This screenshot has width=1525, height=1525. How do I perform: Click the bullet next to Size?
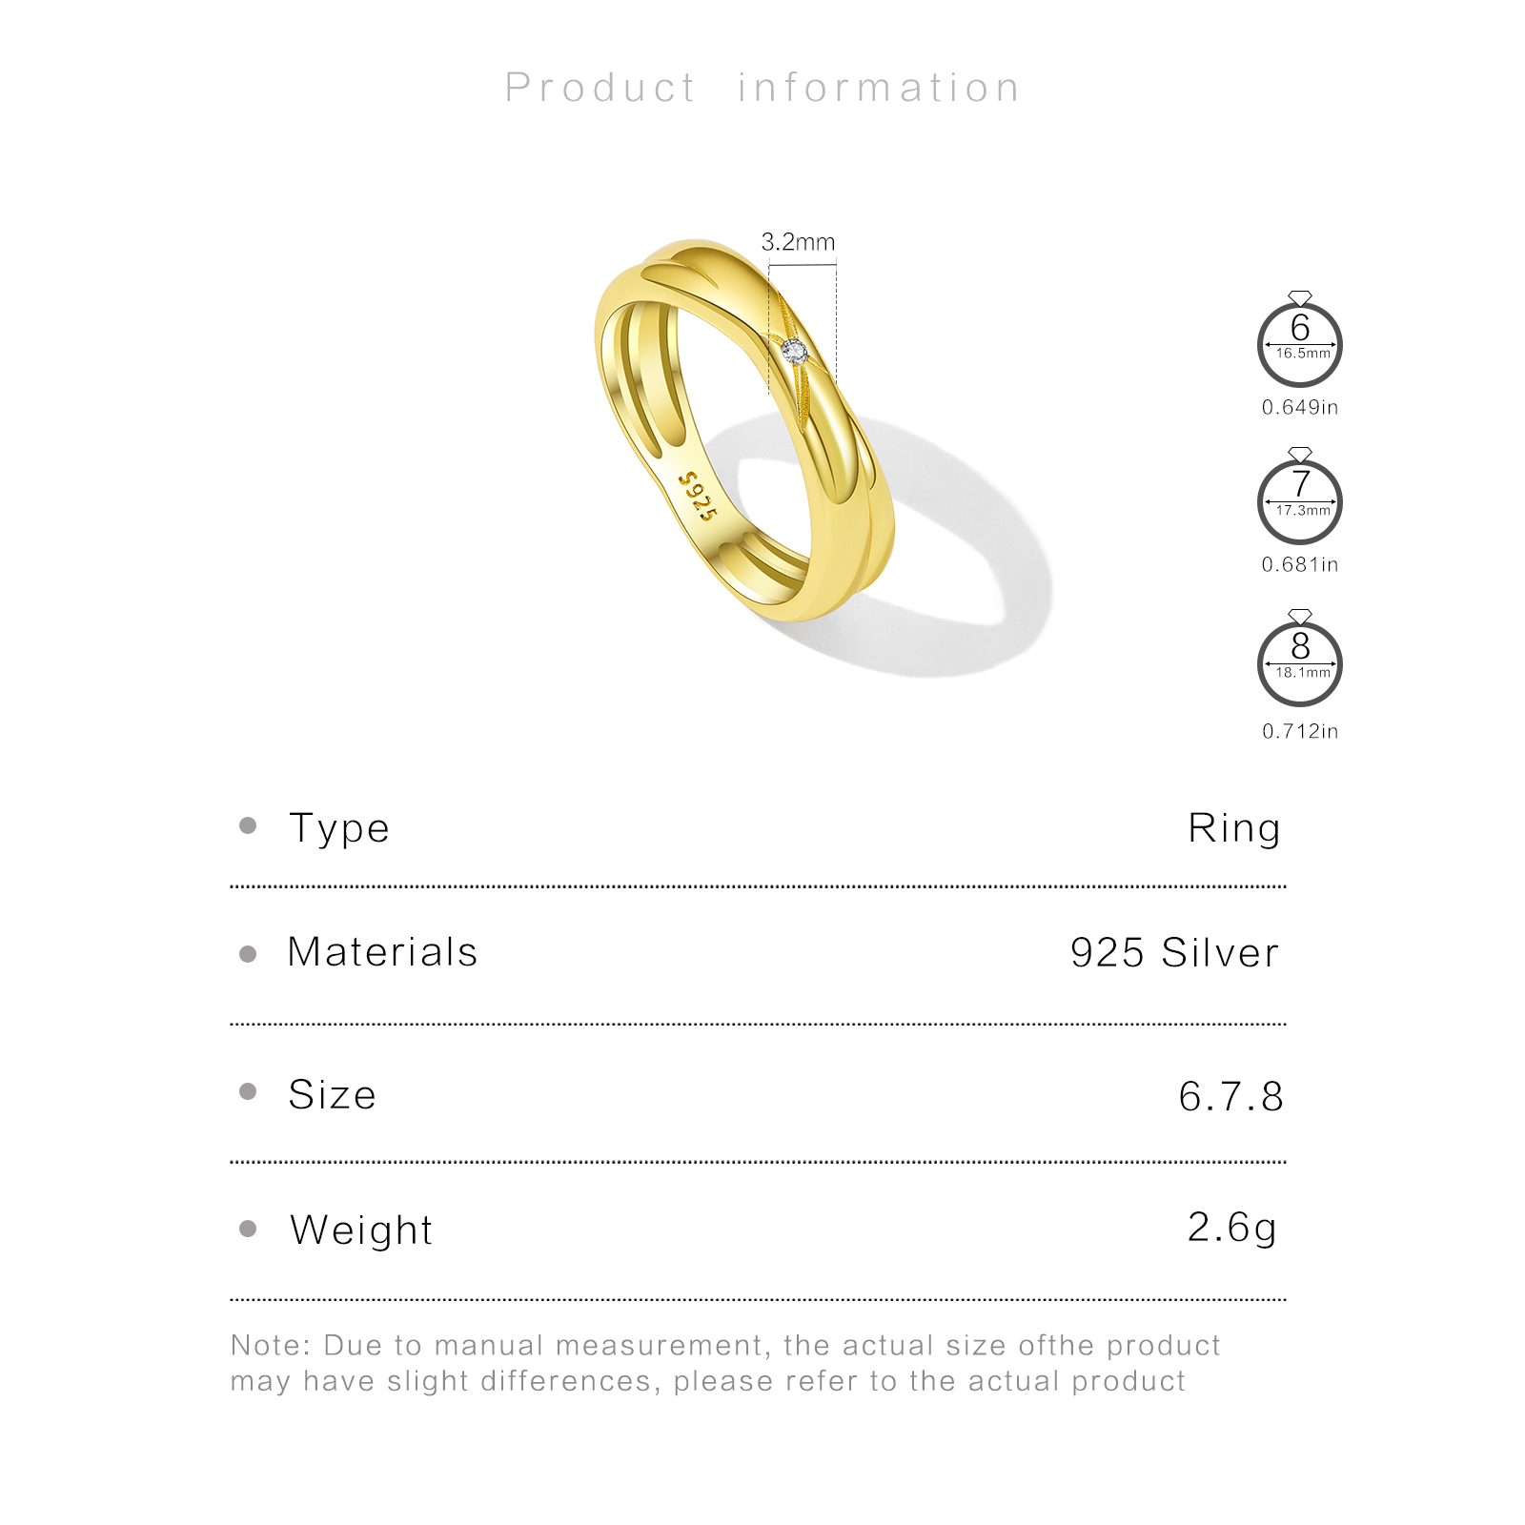tap(248, 1091)
